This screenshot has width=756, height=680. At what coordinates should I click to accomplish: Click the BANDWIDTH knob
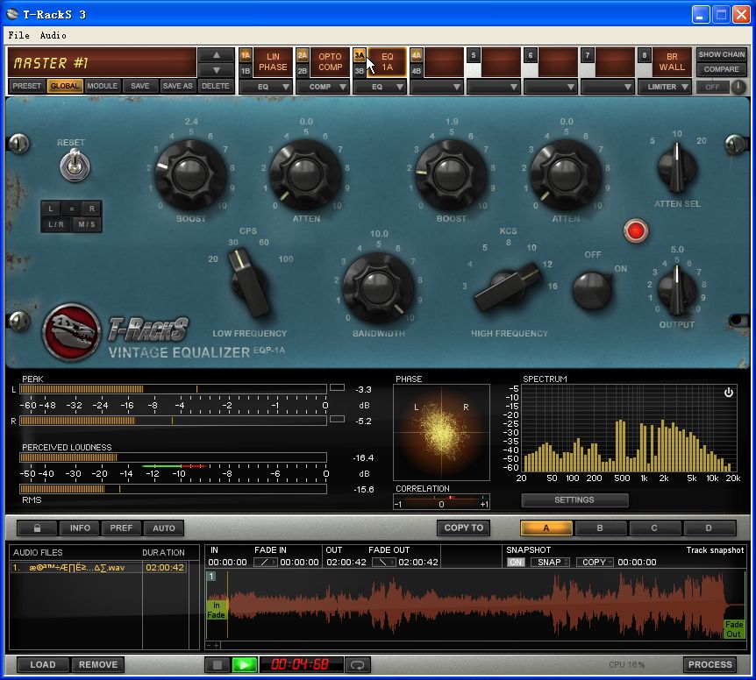coord(379,287)
